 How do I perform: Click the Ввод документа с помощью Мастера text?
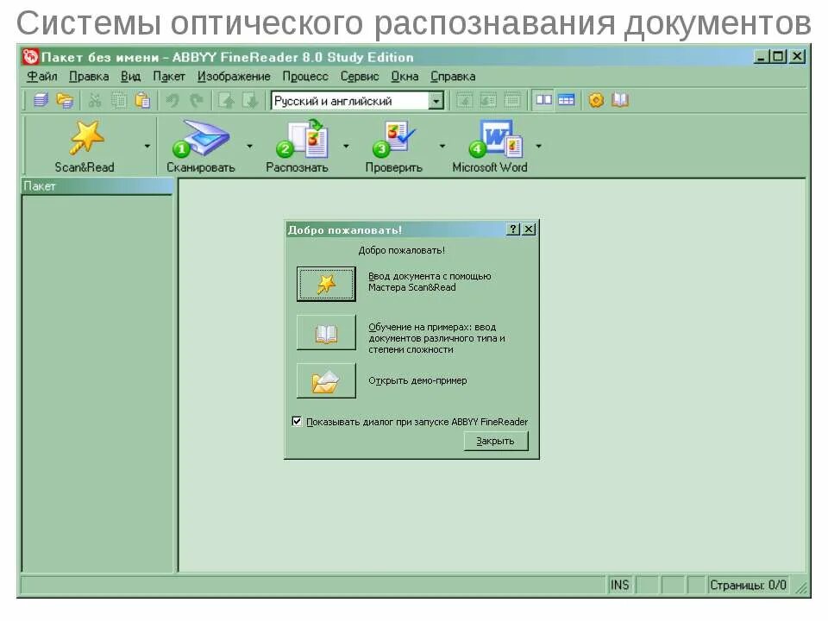coord(430,281)
